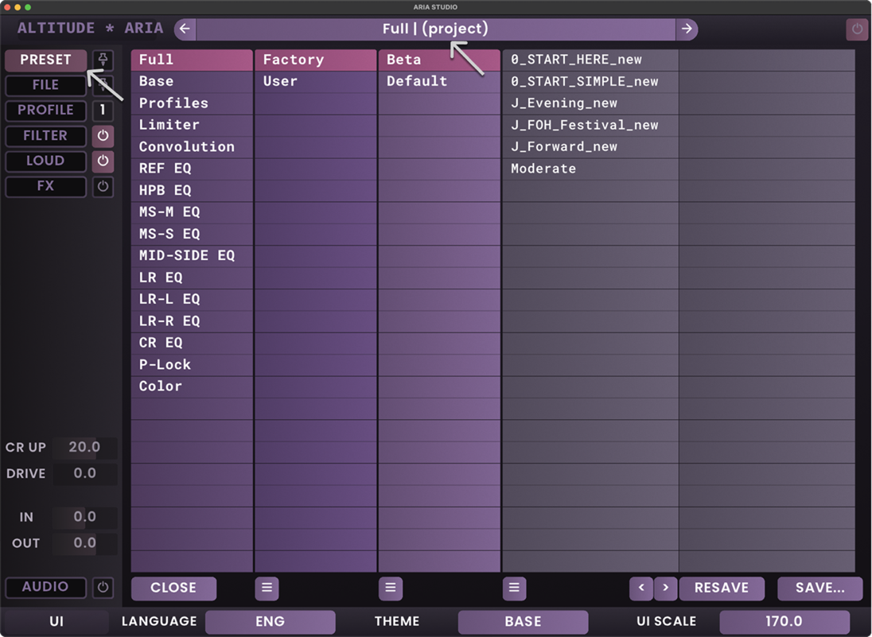This screenshot has height=637, width=872.
Task: Enable the FX power button
Action: pyautogui.click(x=103, y=187)
